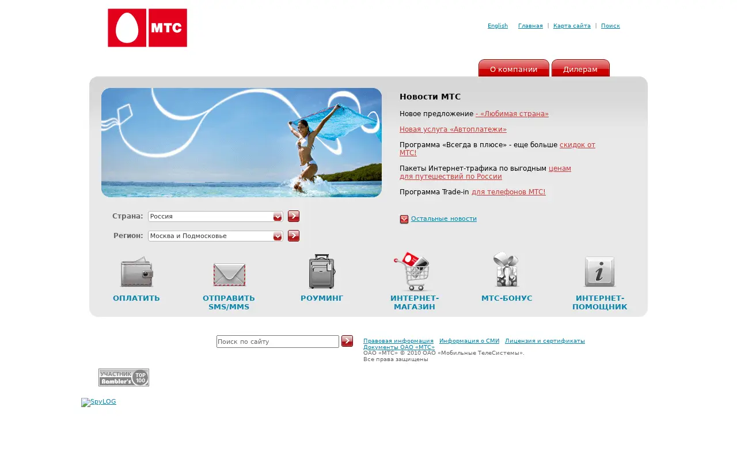The image size is (737, 460).
Task: Open «Любимая страна» news link
Action: click(512, 114)
